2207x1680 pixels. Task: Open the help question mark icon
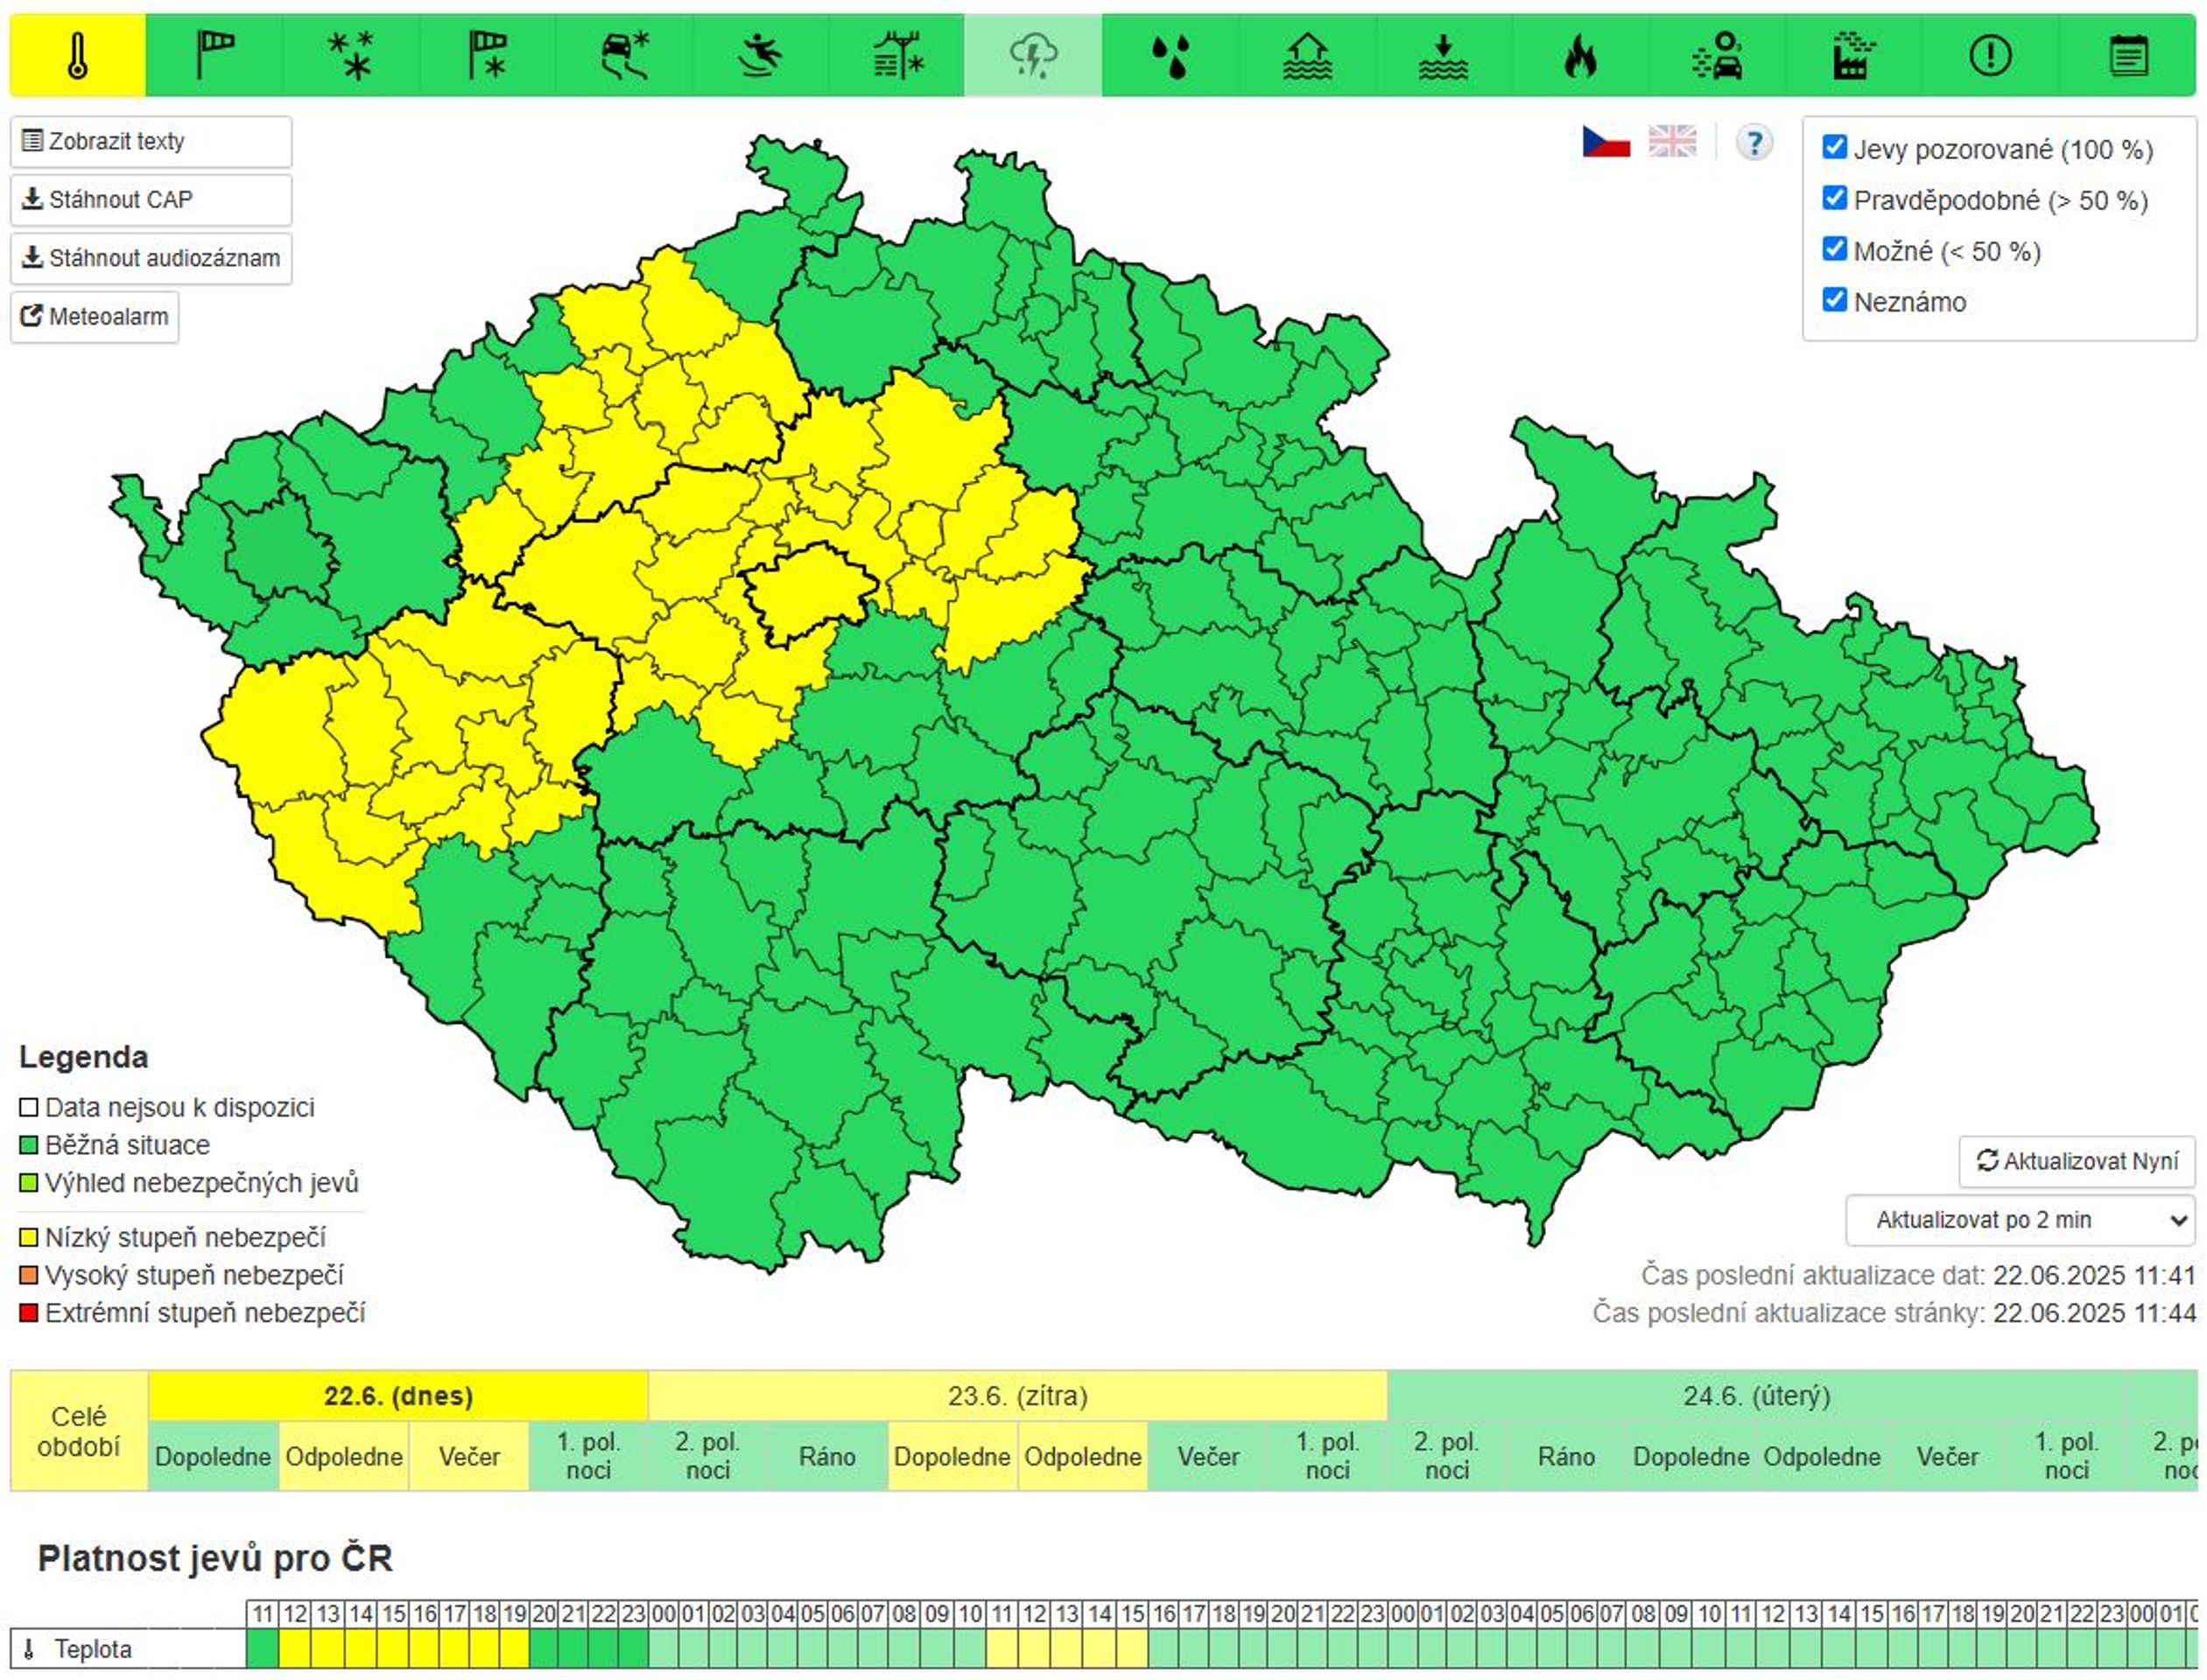tap(1754, 142)
